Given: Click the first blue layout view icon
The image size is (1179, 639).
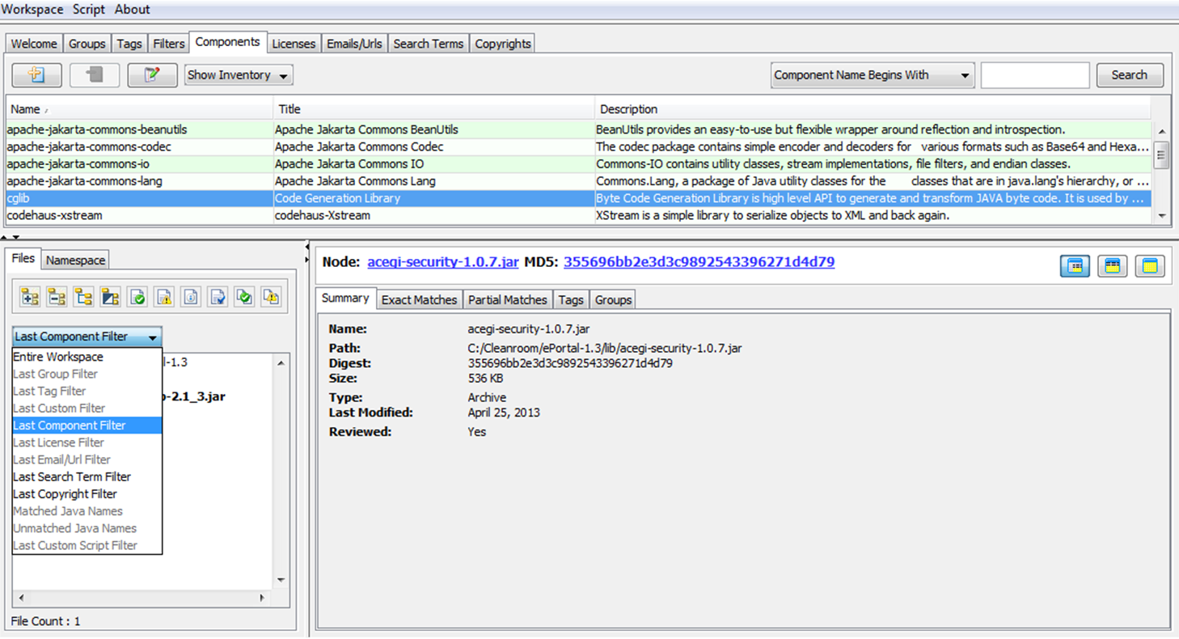Looking at the screenshot, I should pyautogui.click(x=1075, y=265).
